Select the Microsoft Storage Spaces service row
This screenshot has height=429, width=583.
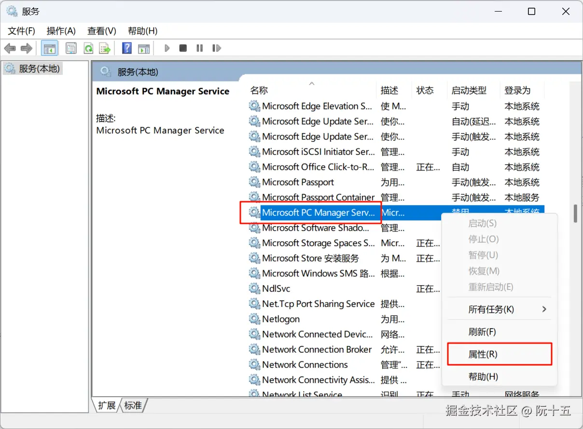(x=396, y=243)
